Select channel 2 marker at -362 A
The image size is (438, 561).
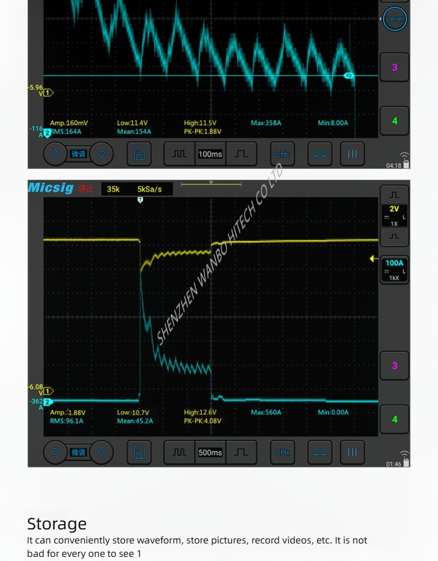pos(48,402)
